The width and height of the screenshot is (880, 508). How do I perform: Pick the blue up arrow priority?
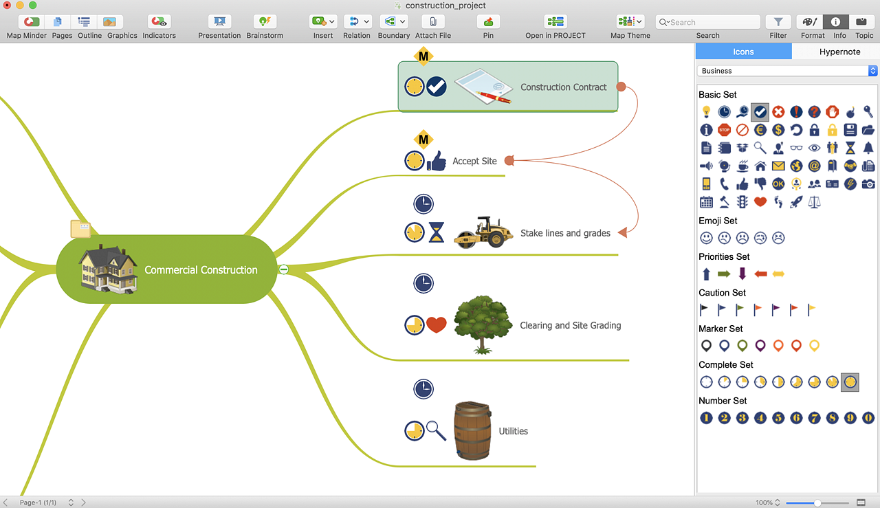[706, 274]
